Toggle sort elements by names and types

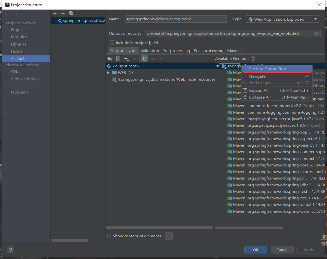145,59
